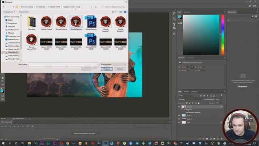Lock all with the padlock icon
Viewport: 259px width, 146px height.
pyautogui.click(x=199, y=103)
